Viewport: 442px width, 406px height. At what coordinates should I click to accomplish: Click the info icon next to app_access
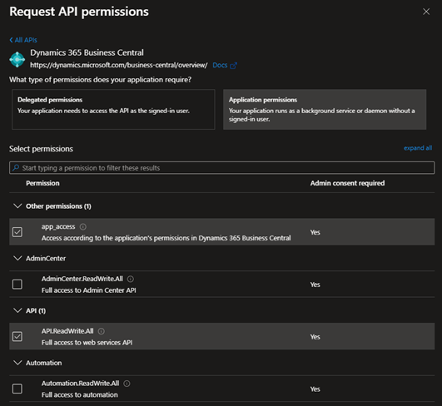(x=83, y=226)
